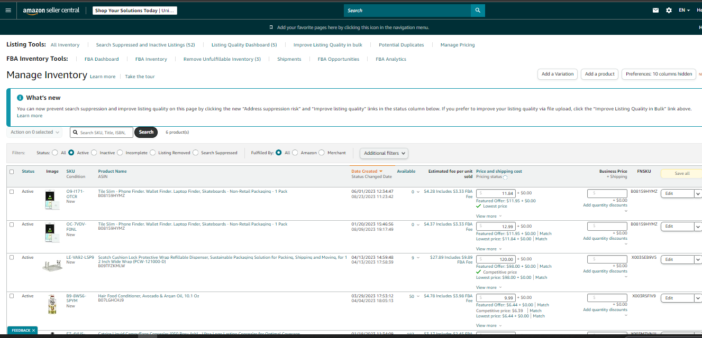Open the Additional filters dropdown
702x338 pixels.
click(x=385, y=153)
